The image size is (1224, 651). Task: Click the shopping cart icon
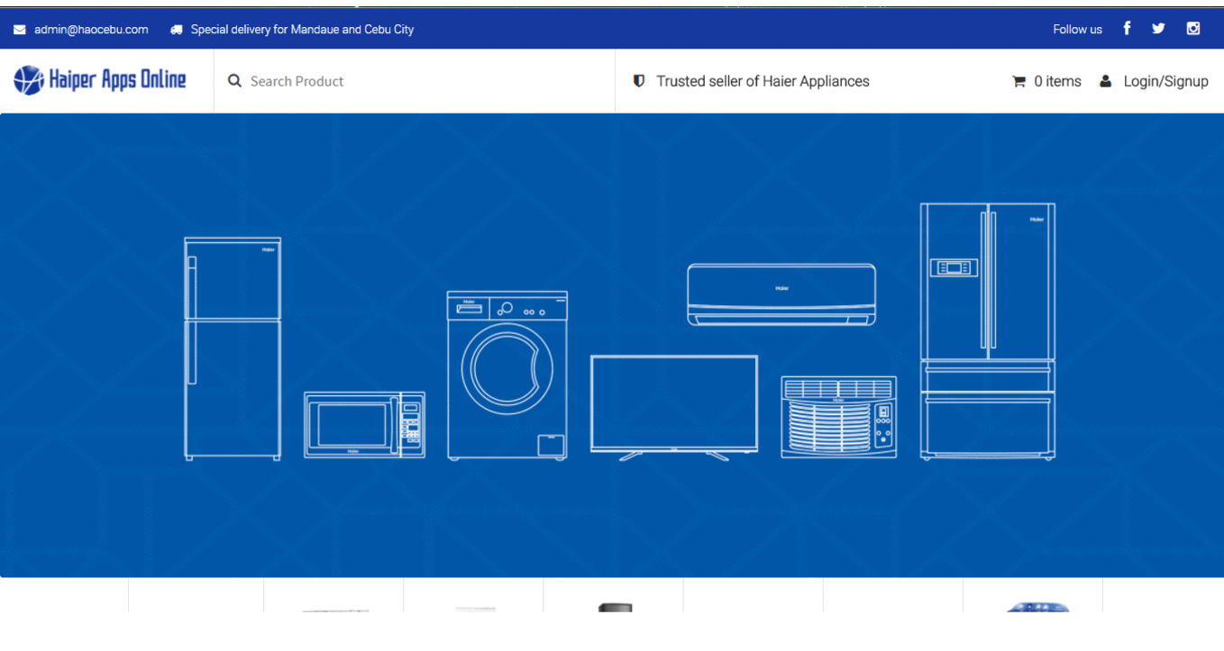coord(1019,81)
